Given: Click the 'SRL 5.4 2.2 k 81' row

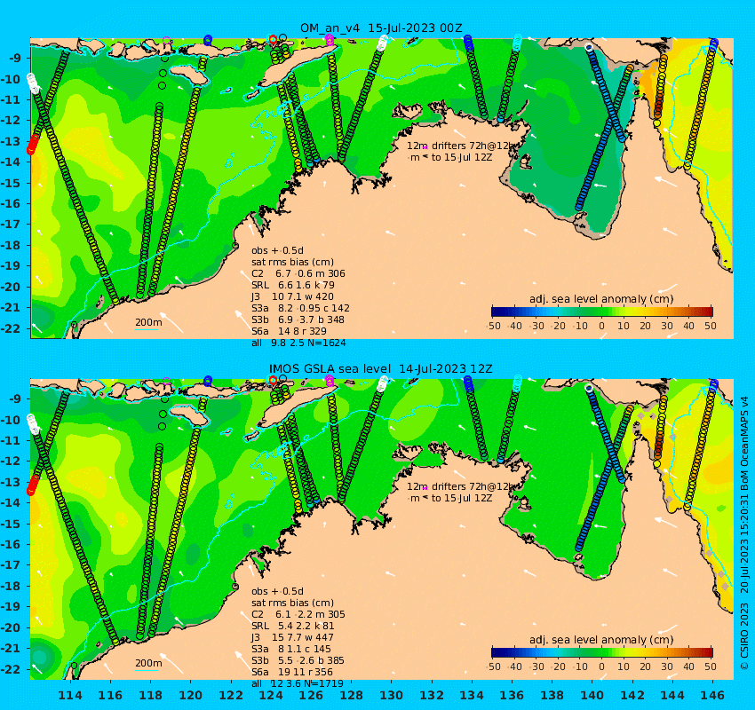Looking at the screenshot, I should 293,626.
